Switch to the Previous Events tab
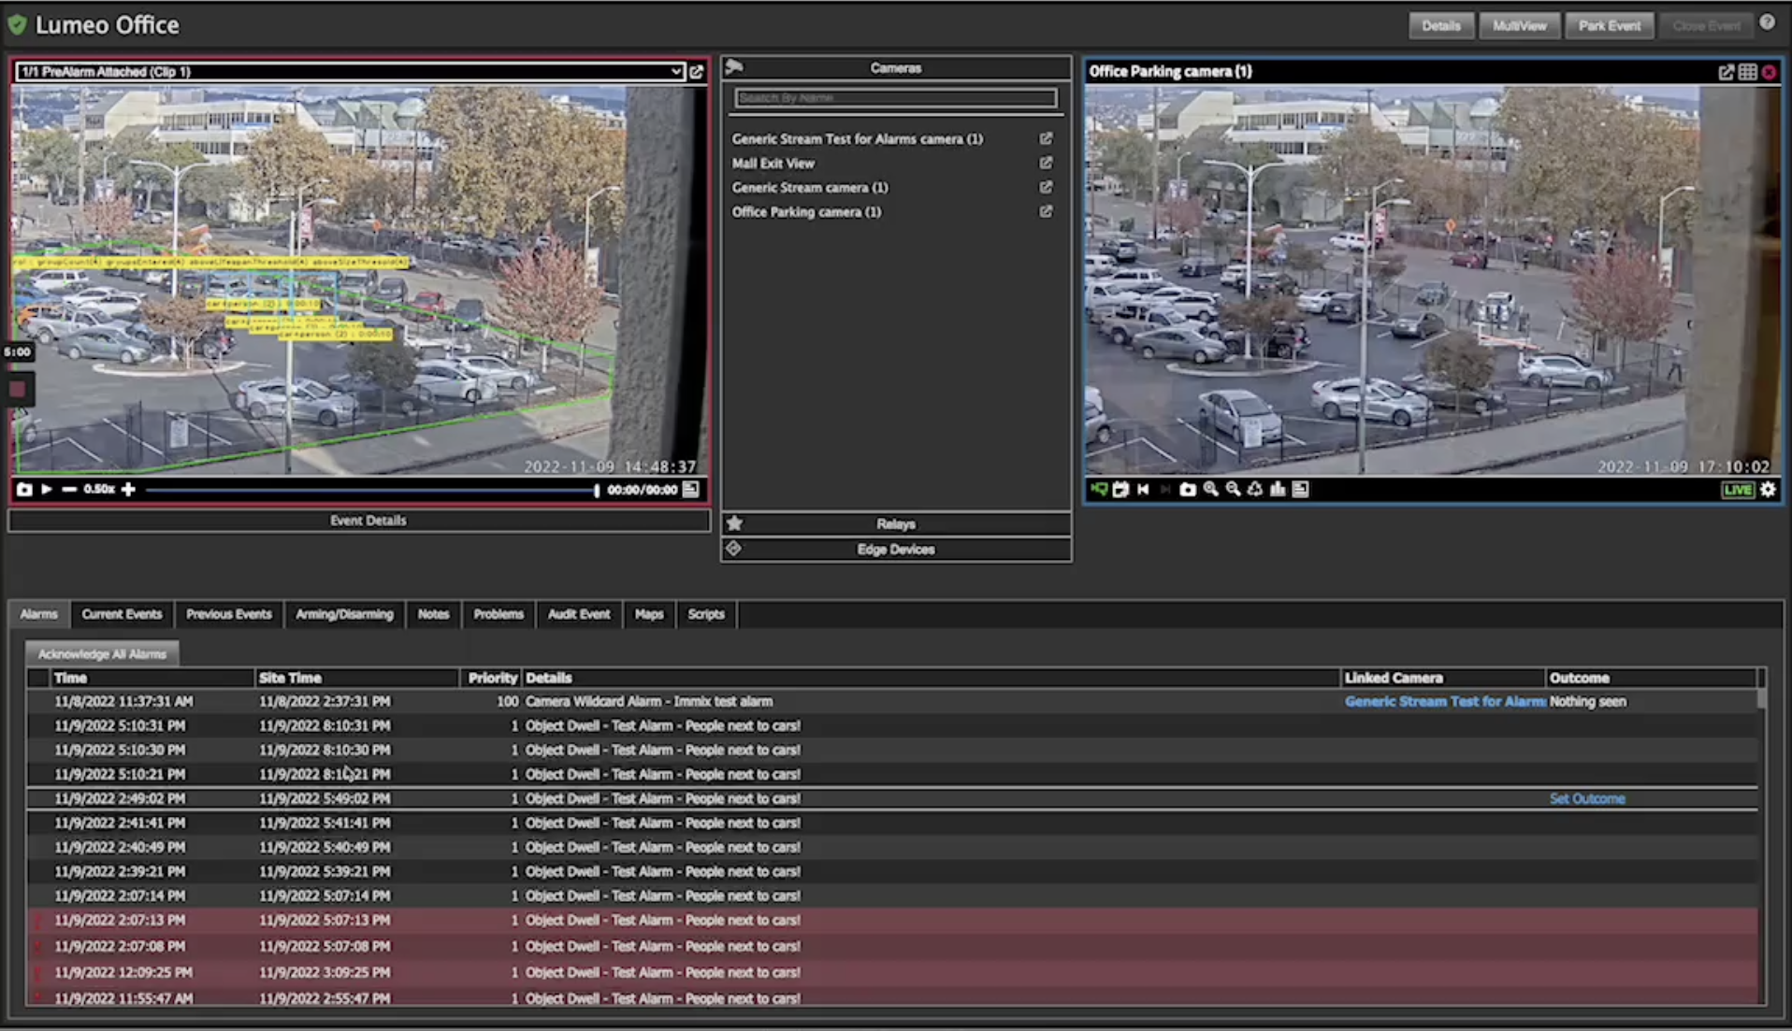Screen dimensions: 1792x1031 coord(228,614)
